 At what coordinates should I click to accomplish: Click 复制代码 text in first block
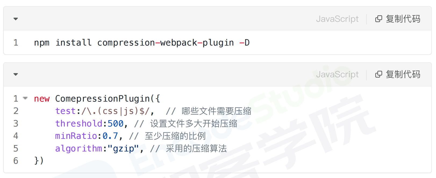(x=403, y=19)
